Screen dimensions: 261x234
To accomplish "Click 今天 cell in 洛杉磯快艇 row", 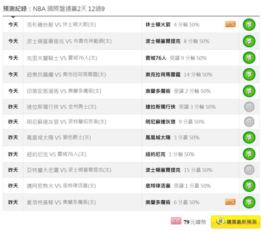I will (x=13, y=25).
